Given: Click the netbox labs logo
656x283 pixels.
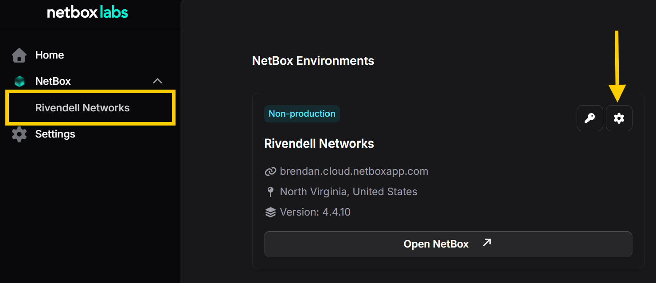Looking at the screenshot, I should 87,12.
